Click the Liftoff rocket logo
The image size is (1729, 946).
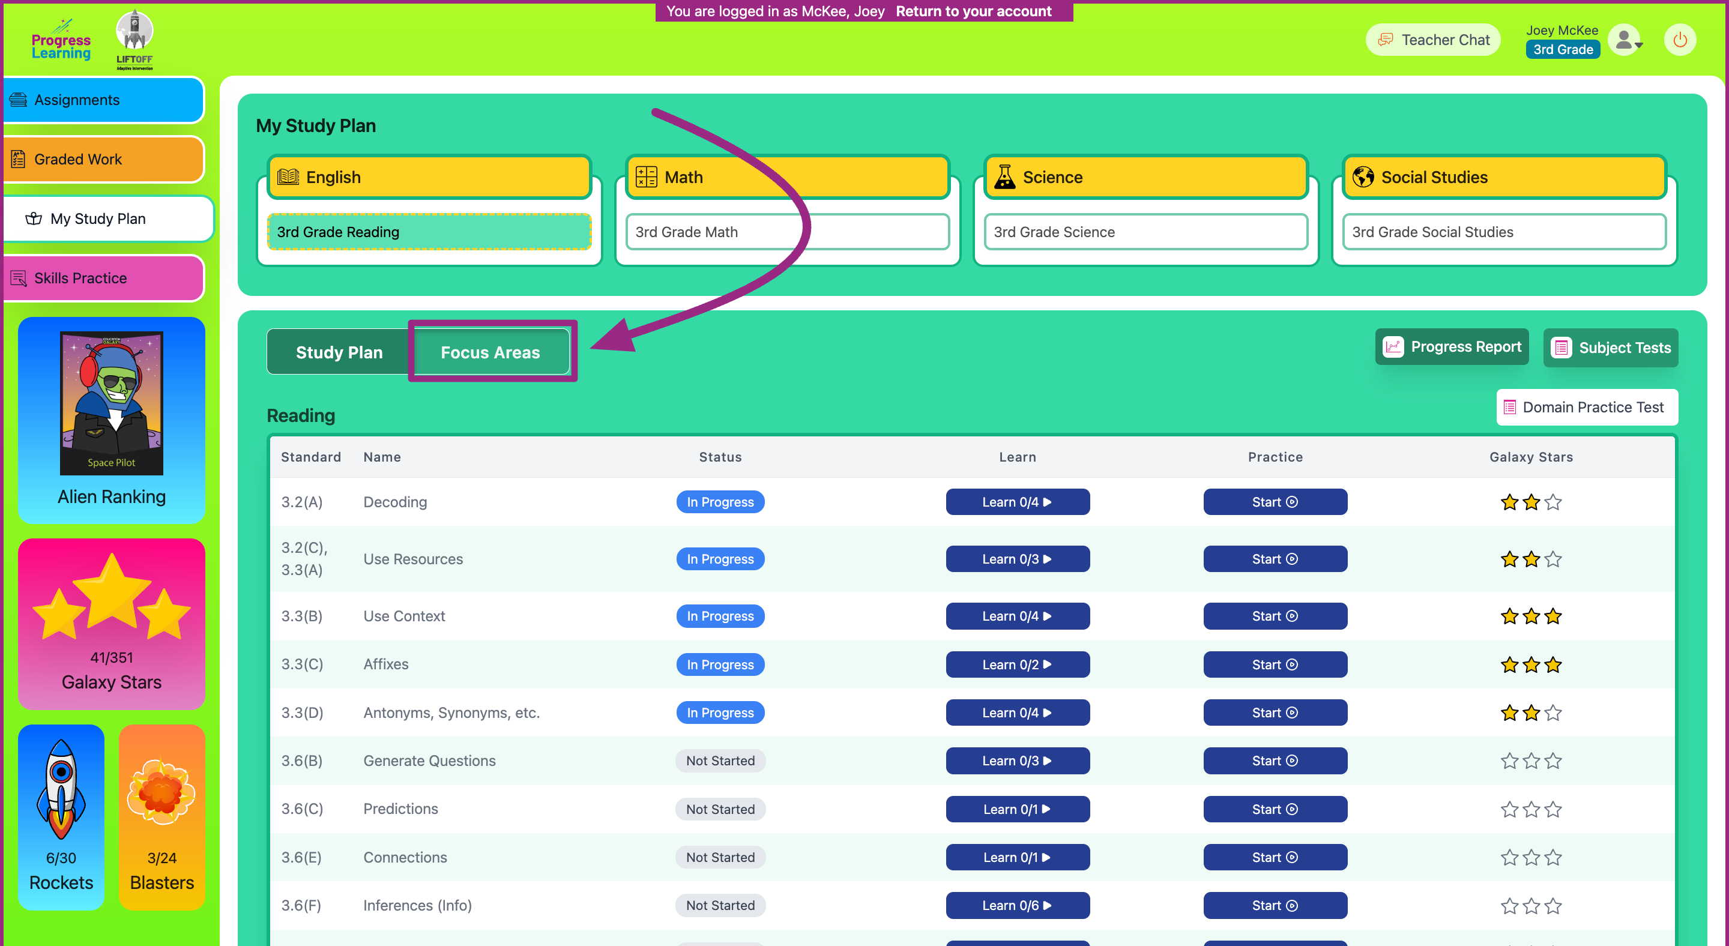(134, 40)
